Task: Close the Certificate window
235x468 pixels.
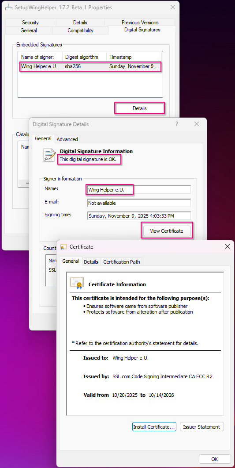Action: click(227, 246)
